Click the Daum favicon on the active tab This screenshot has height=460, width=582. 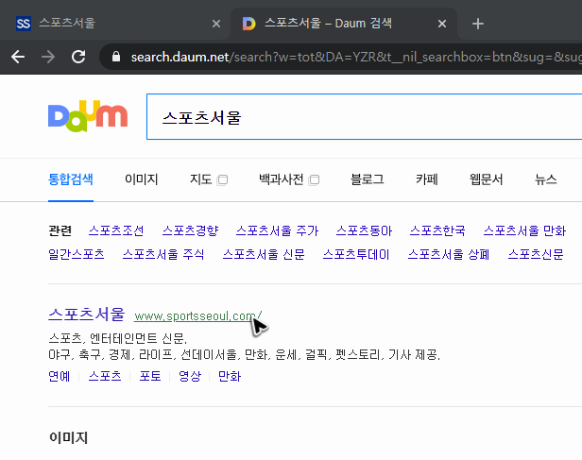(248, 24)
